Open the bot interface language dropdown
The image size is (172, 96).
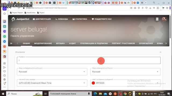click(52, 72)
